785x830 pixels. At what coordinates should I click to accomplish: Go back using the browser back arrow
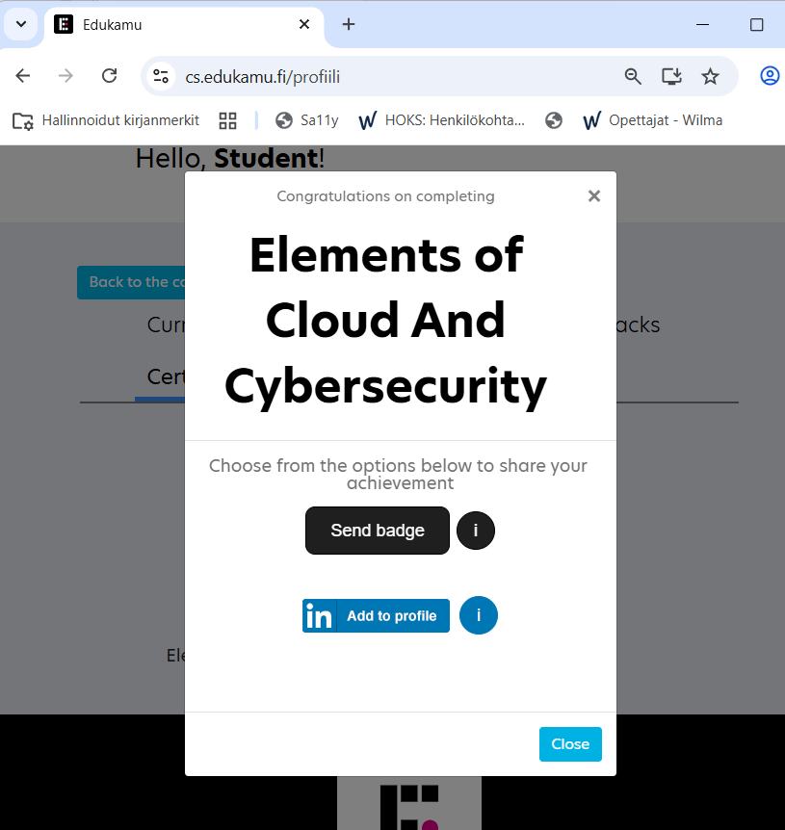[23, 76]
